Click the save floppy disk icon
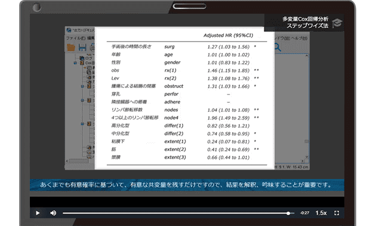This screenshot has width=376, height=226. click(82, 48)
